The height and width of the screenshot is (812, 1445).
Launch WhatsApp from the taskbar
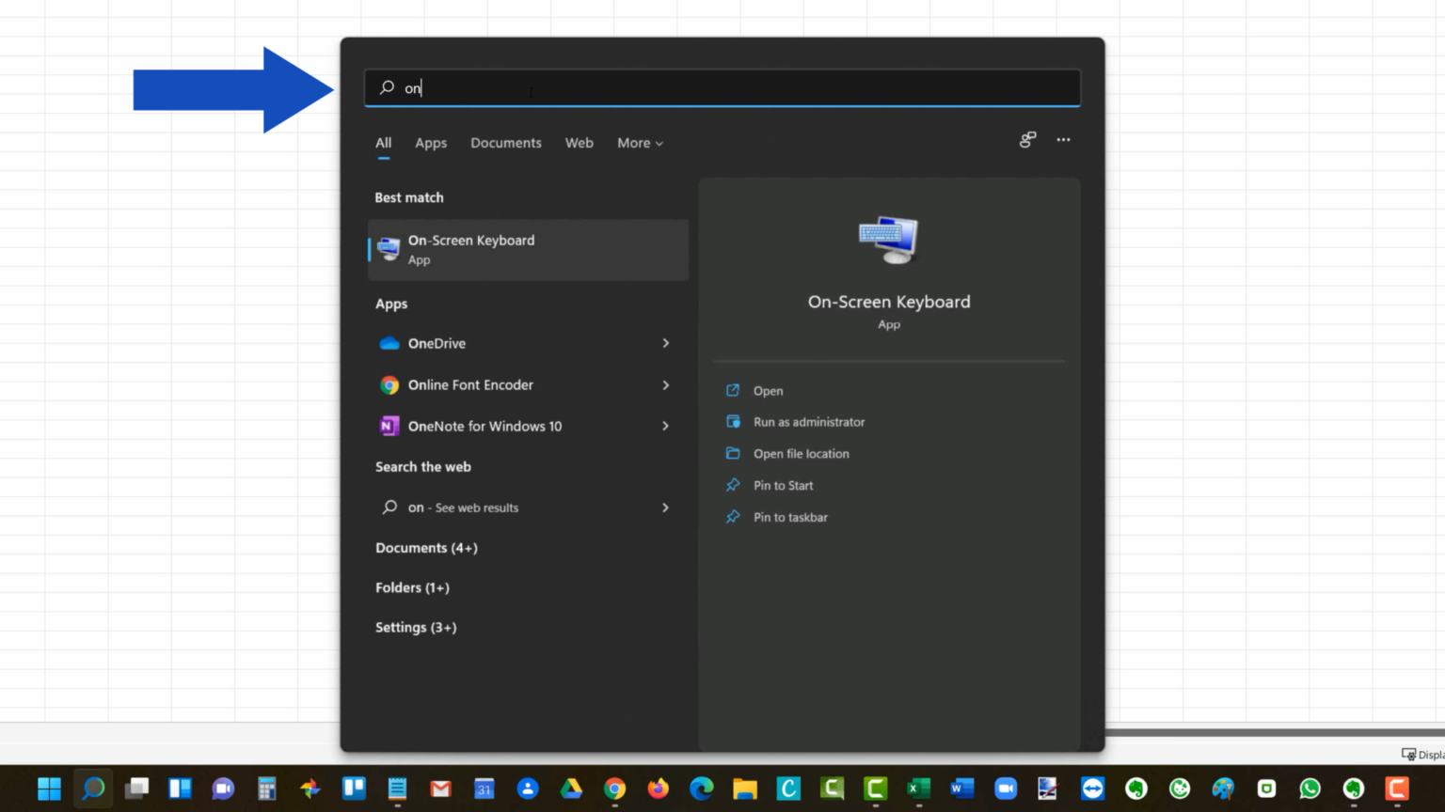pos(1310,789)
